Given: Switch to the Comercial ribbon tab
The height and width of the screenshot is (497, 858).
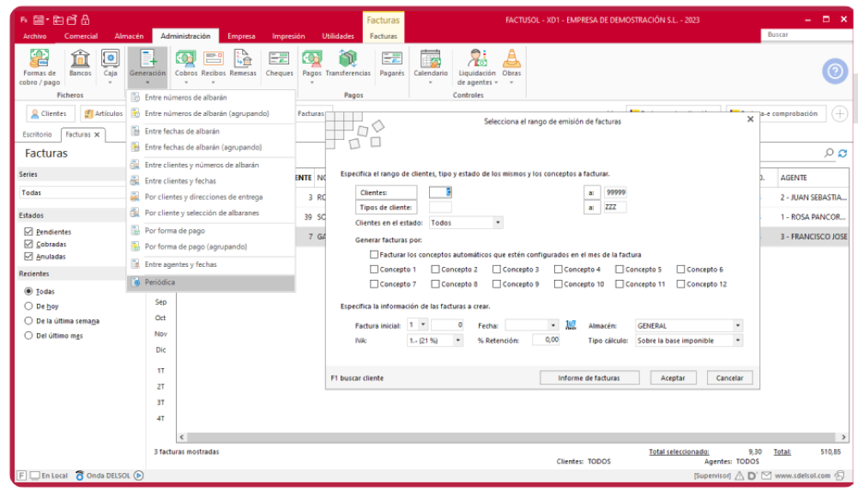Looking at the screenshot, I should click(81, 36).
